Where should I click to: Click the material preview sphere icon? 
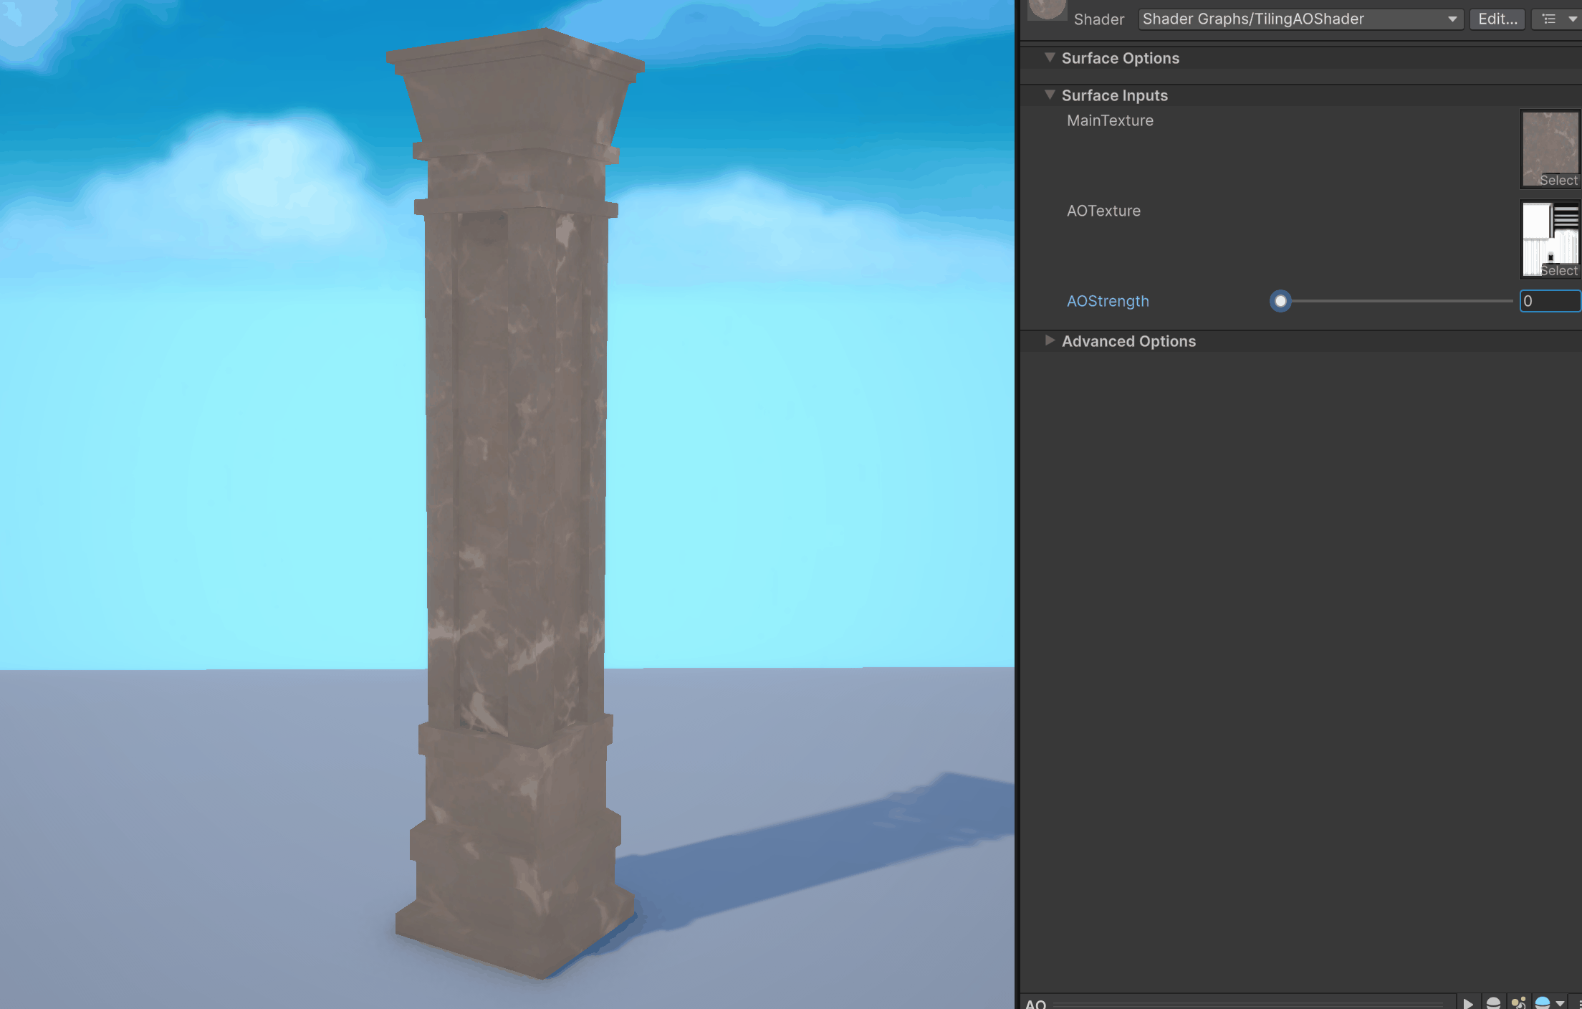[x=1047, y=9]
